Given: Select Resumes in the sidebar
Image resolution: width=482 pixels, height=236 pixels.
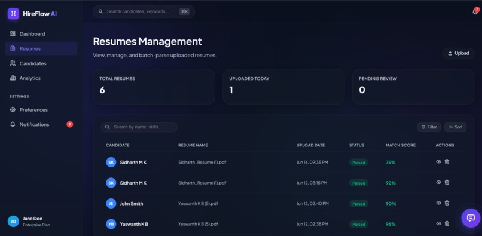Looking at the screenshot, I should pos(41,48).
